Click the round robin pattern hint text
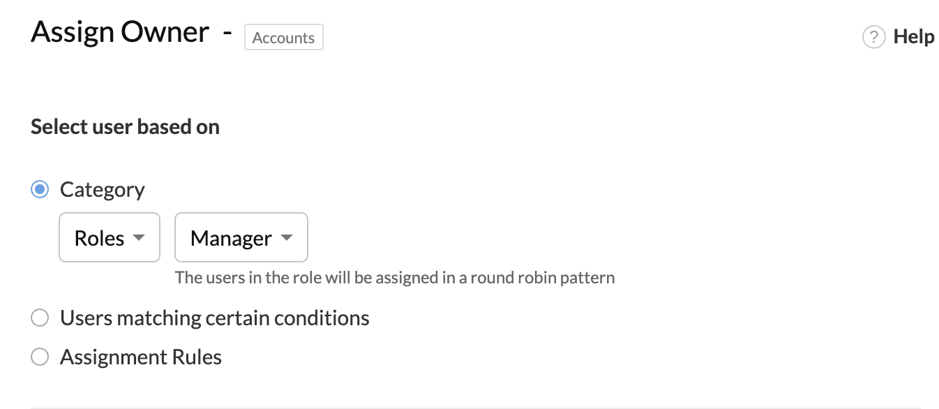939x409 pixels. click(x=395, y=277)
